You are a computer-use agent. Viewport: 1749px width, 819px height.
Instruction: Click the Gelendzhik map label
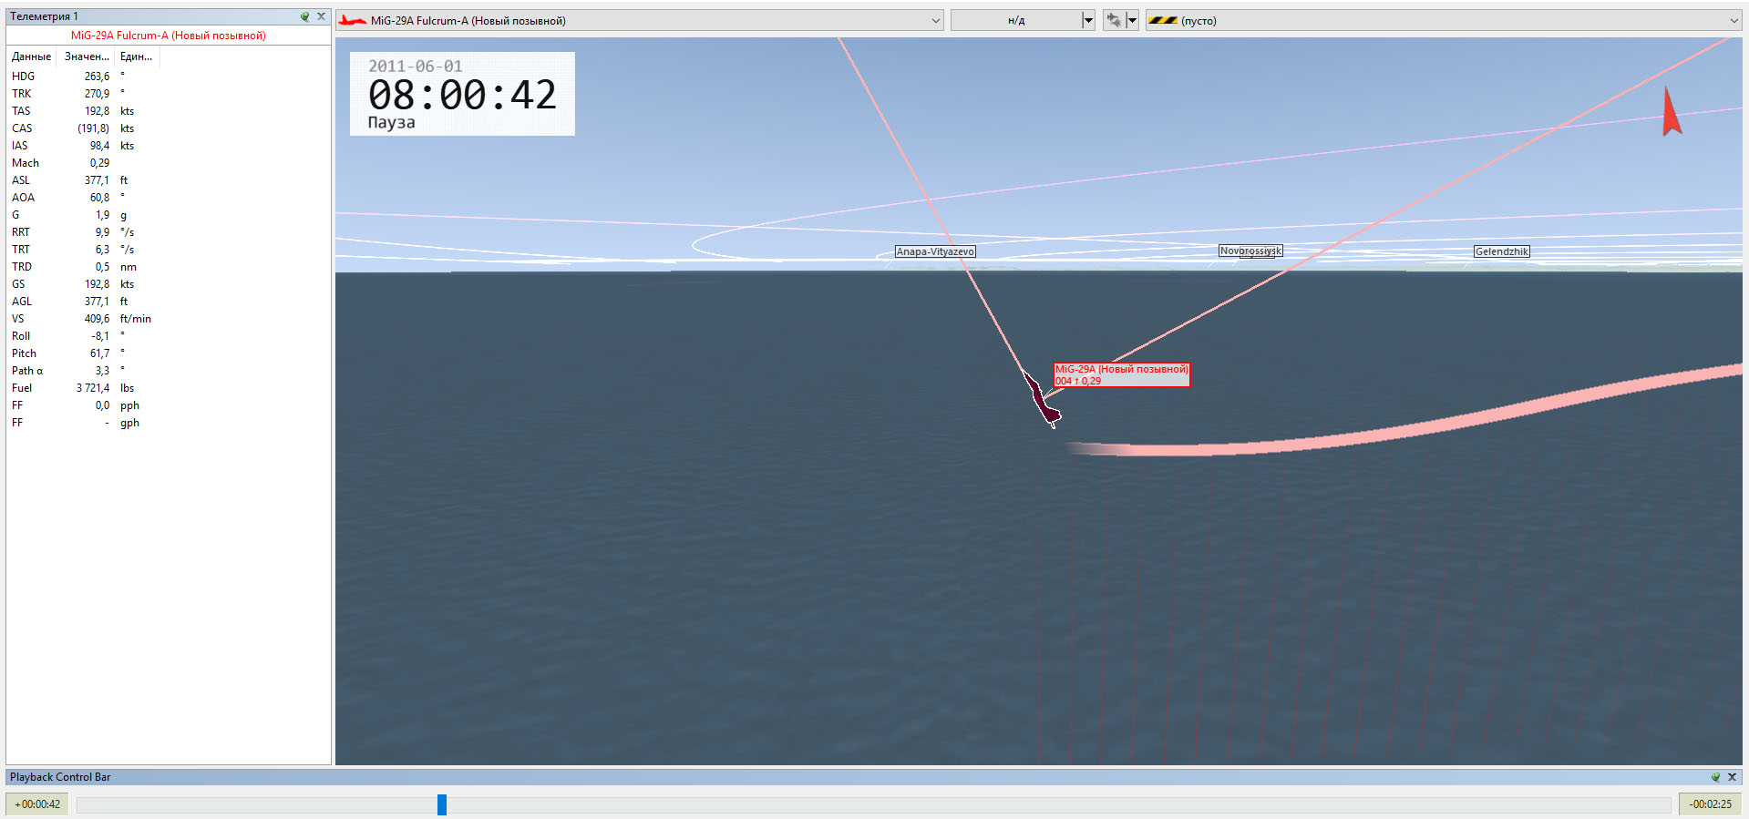[x=1501, y=251]
